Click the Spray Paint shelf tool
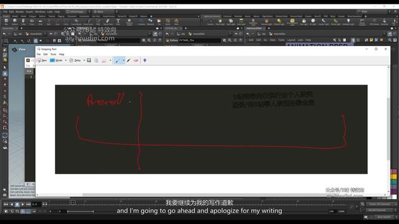 pyautogui.click(x=108, y=22)
